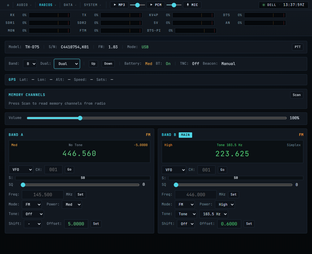The height and width of the screenshot is (254, 312).
Task: Click the 223.625 frequency display
Action: click(233, 154)
